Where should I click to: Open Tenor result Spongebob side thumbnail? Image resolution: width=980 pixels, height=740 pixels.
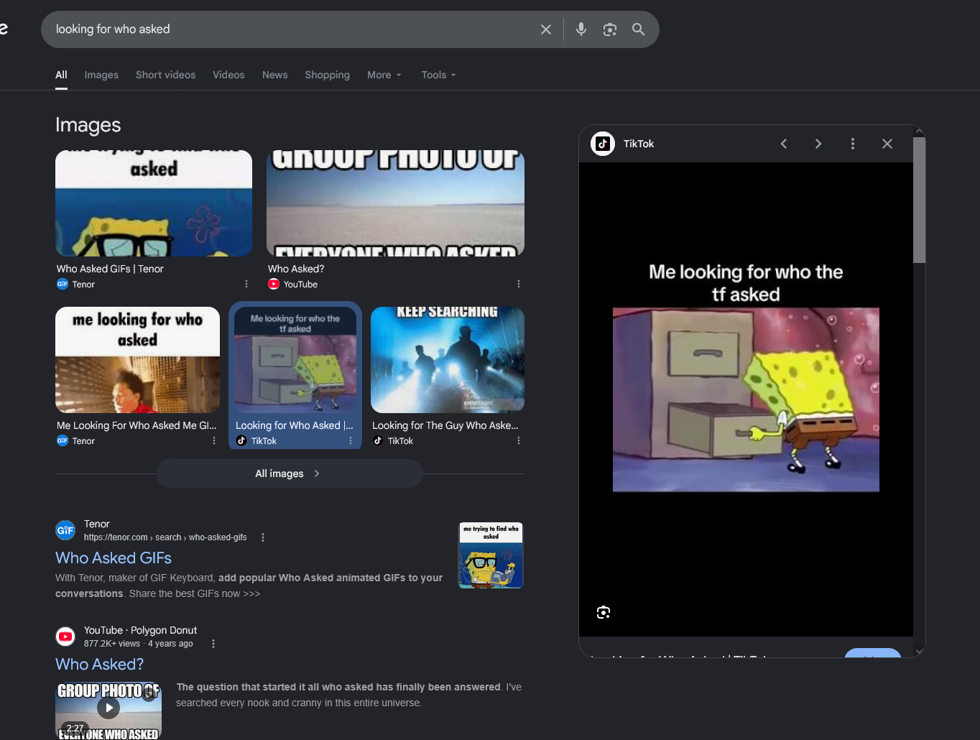pyautogui.click(x=491, y=555)
